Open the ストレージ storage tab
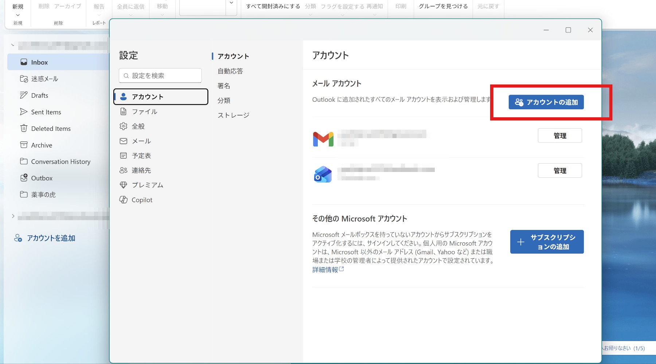 coord(233,115)
